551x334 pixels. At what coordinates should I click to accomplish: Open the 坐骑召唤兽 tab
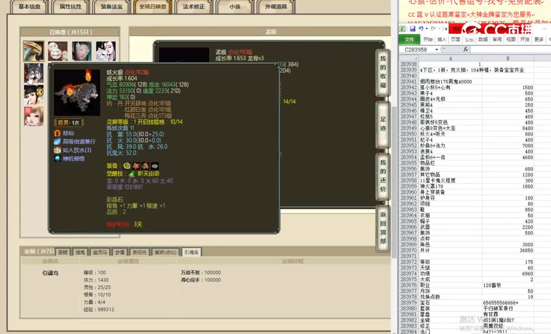tap(153, 6)
